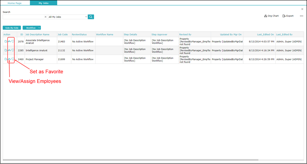Screen dimensions: 307x164
Task: Open the three-dot more options menu
Action: tap(301, 16)
